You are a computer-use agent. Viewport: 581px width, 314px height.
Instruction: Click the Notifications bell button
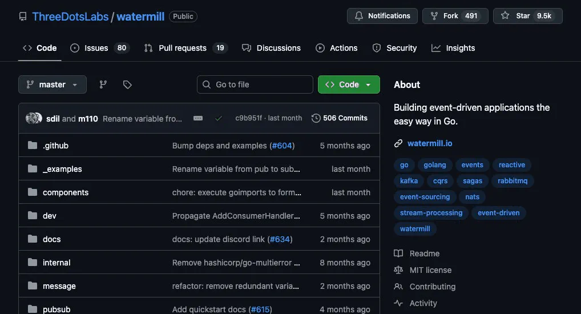[382, 16]
